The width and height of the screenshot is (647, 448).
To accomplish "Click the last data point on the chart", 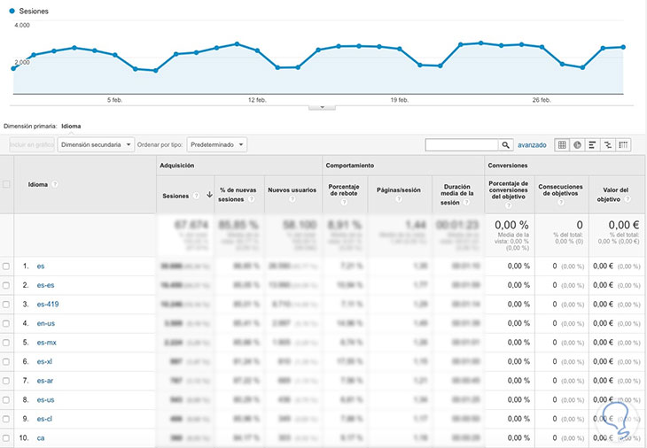I will [x=623, y=47].
